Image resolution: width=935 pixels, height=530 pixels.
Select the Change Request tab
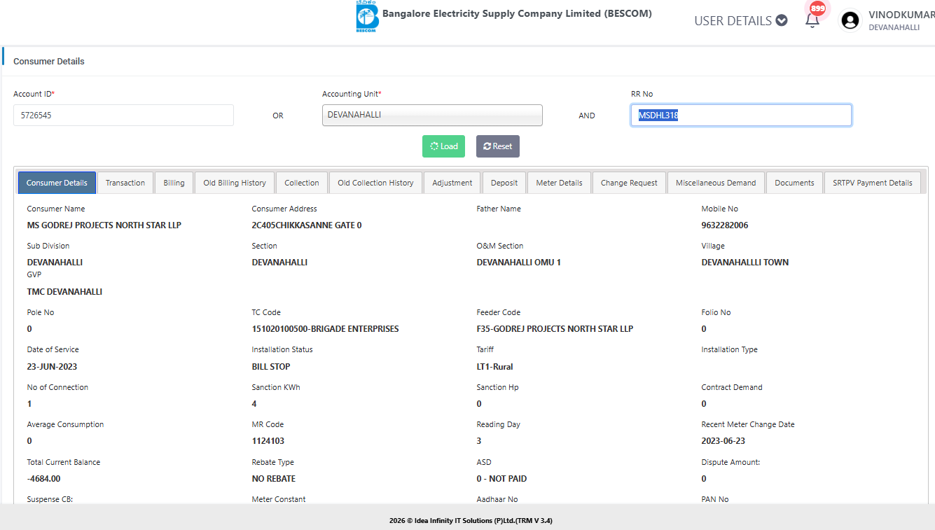pyautogui.click(x=629, y=183)
